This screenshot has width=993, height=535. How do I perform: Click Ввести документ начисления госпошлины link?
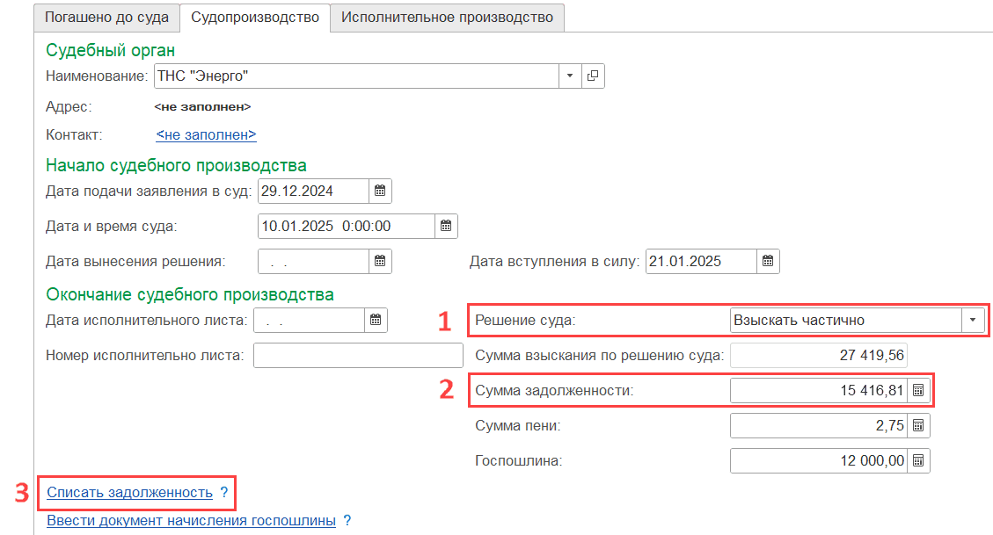pyautogui.click(x=191, y=521)
